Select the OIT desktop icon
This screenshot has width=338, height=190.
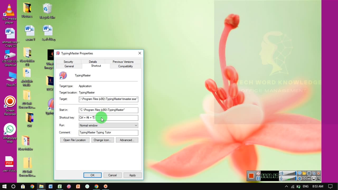pyautogui.click(x=30, y=120)
